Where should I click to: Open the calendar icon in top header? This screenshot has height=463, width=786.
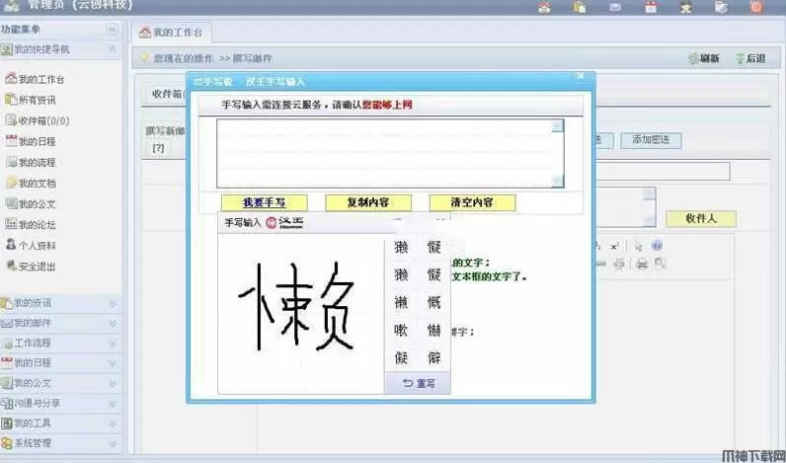[651, 7]
